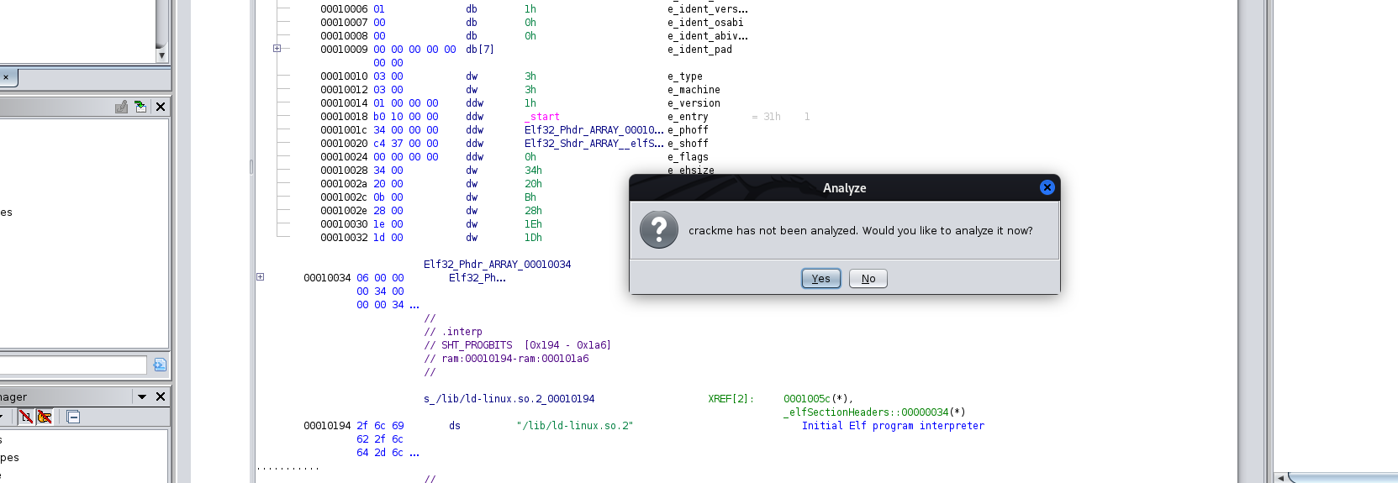
Task: Click the grayed lock icon in Symbol Tree header
Action: point(122,107)
